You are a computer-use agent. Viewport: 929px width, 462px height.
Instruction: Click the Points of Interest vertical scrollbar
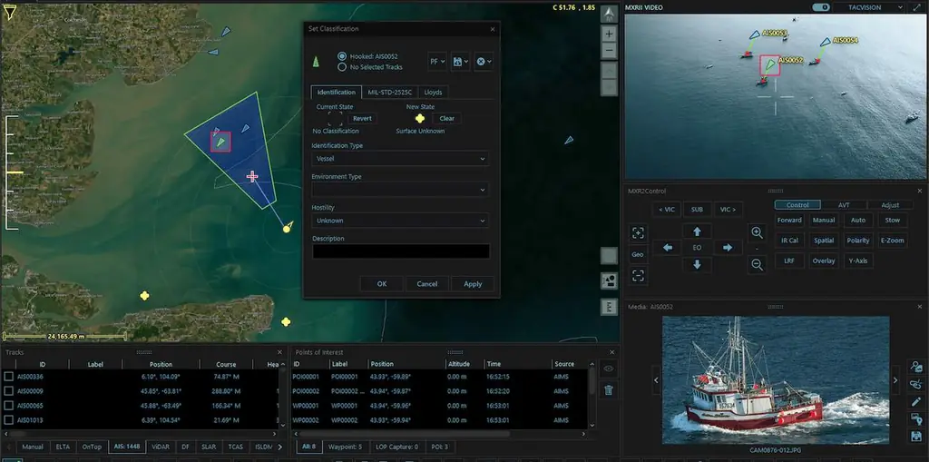592,381
